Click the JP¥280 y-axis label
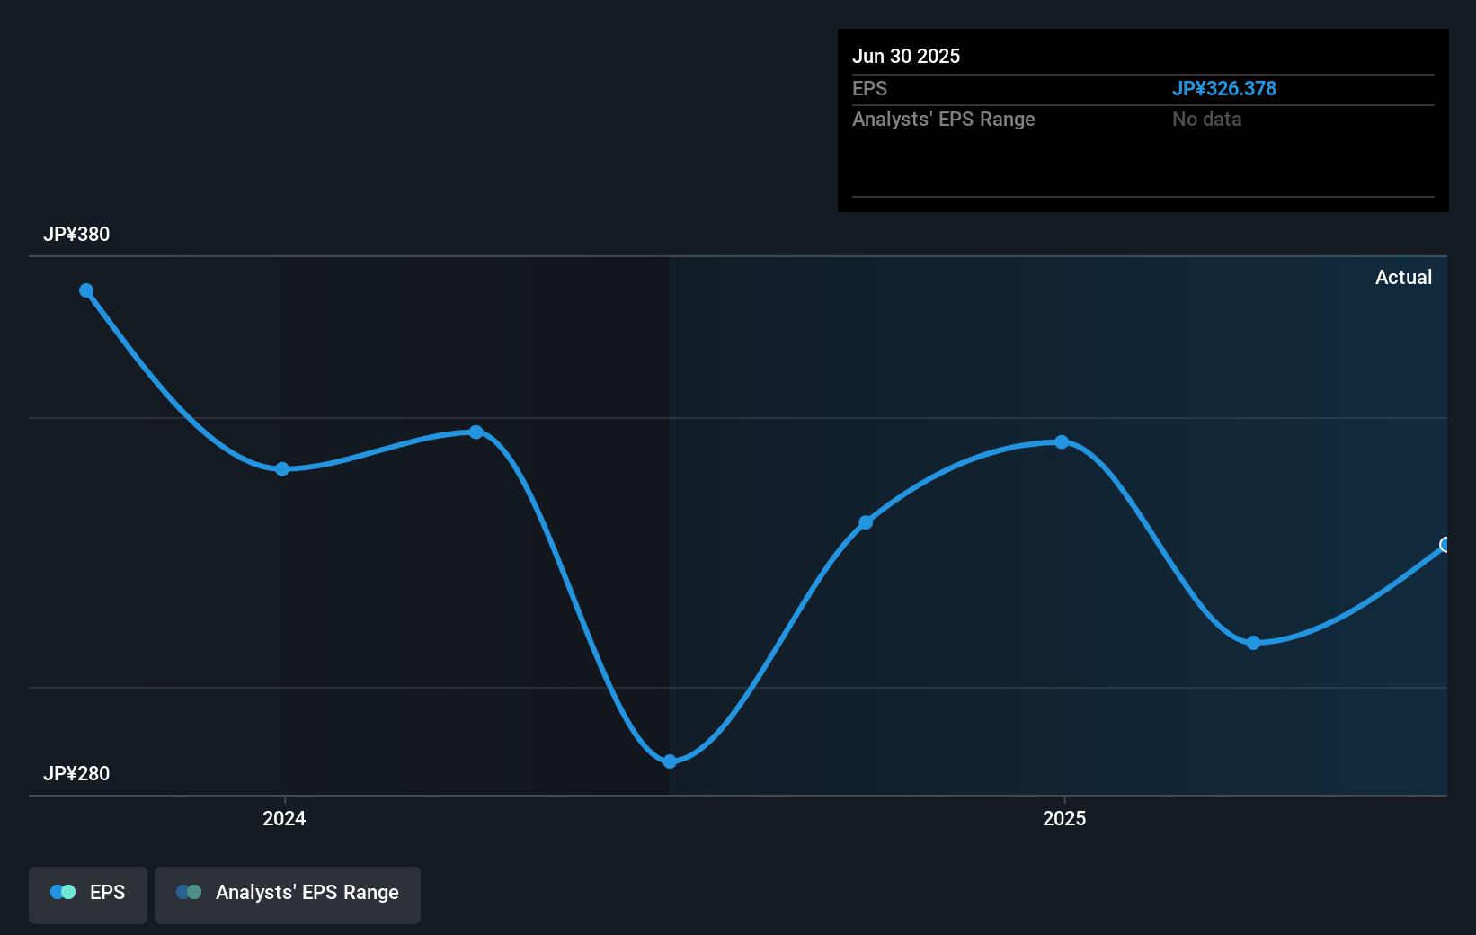The width and height of the screenshot is (1476, 935). pos(76,774)
